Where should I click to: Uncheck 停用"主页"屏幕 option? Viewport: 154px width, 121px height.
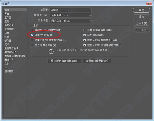pyautogui.click(x=32, y=35)
